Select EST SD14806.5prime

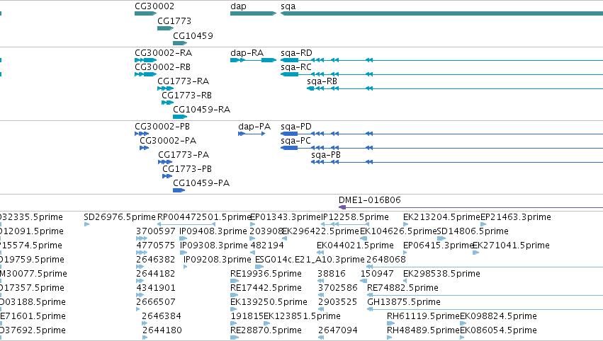coord(473,231)
